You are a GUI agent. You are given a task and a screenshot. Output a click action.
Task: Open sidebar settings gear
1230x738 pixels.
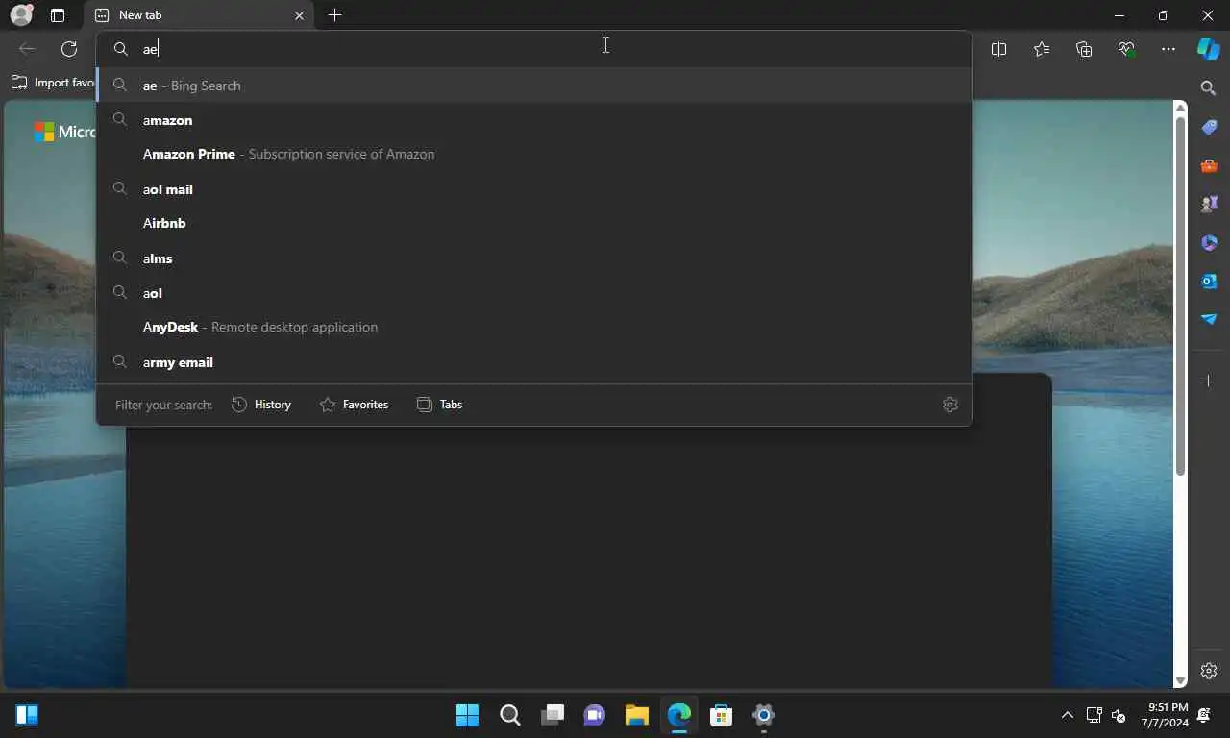click(x=1209, y=671)
